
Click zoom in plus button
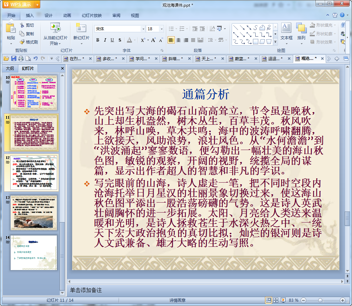tap(343, 300)
